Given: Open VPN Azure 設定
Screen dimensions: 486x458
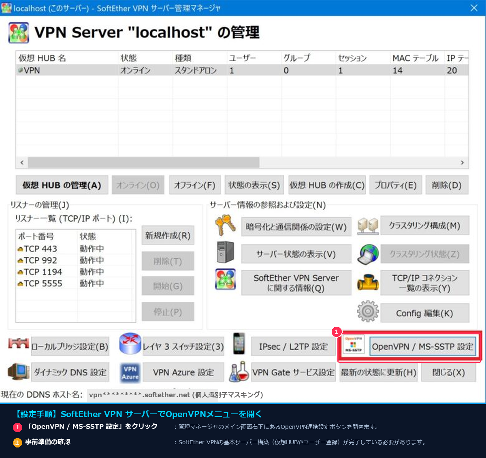Looking at the screenshot, I should point(183,372).
